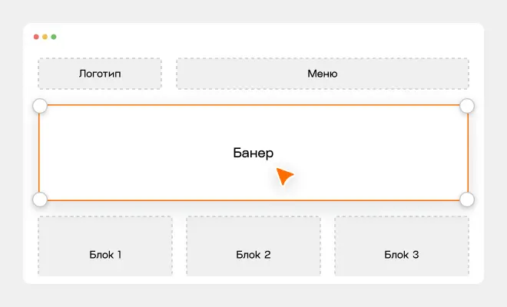Click the orange arrow cursor icon

[284, 176]
